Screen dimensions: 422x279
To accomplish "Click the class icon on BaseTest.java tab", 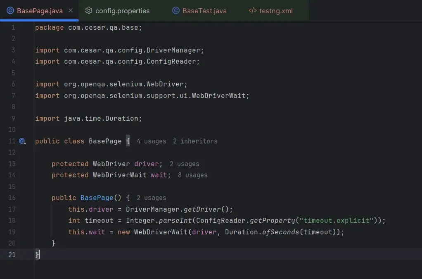I will point(175,11).
